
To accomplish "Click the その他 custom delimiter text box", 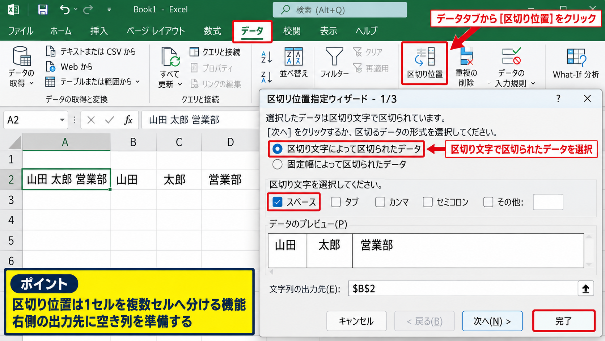I will click(x=548, y=202).
